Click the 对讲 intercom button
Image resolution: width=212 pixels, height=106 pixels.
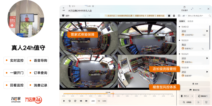tap(194, 84)
